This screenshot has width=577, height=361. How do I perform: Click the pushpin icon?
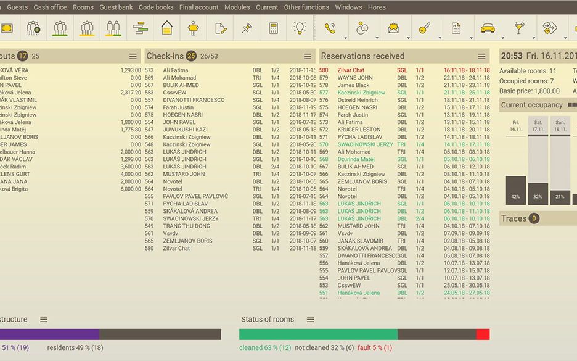[247, 28]
